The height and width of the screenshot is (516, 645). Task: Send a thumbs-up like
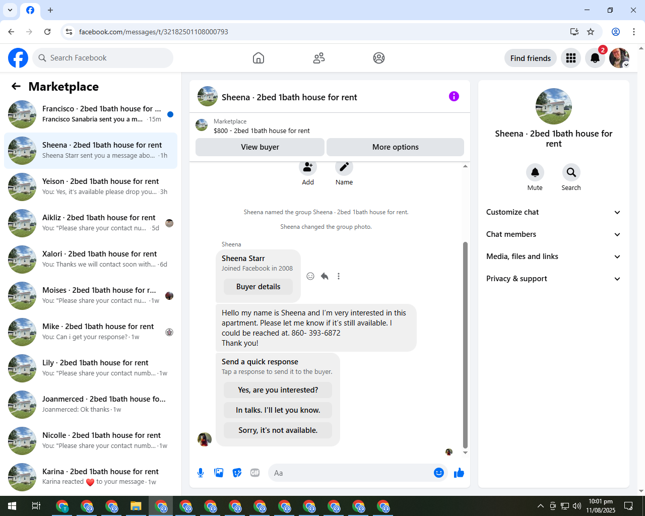pos(459,473)
